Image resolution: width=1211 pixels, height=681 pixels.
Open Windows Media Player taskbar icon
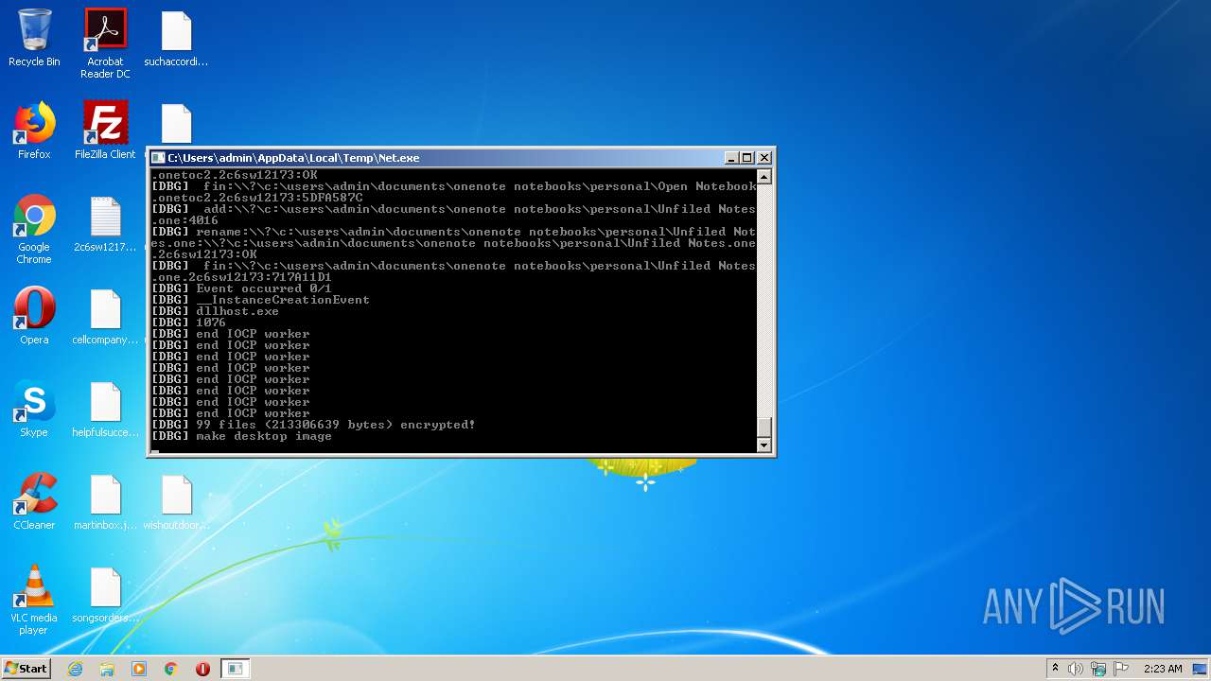click(139, 669)
